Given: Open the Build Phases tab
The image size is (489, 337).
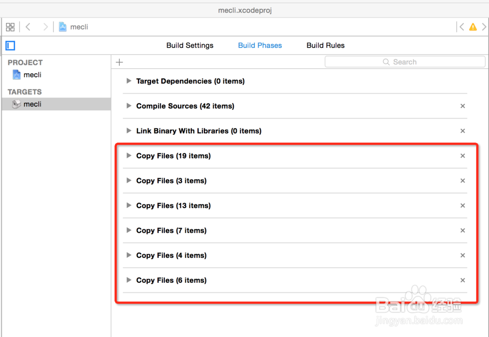Looking at the screenshot, I should [x=260, y=45].
